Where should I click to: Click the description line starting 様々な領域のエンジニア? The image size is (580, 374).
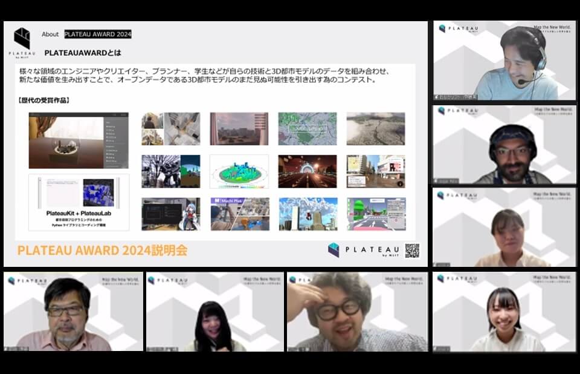(205, 71)
